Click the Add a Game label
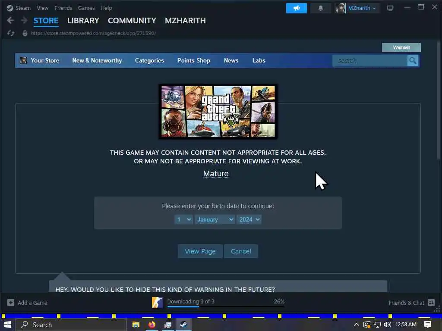This screenshot has height=331, width=442. [32, 303]
